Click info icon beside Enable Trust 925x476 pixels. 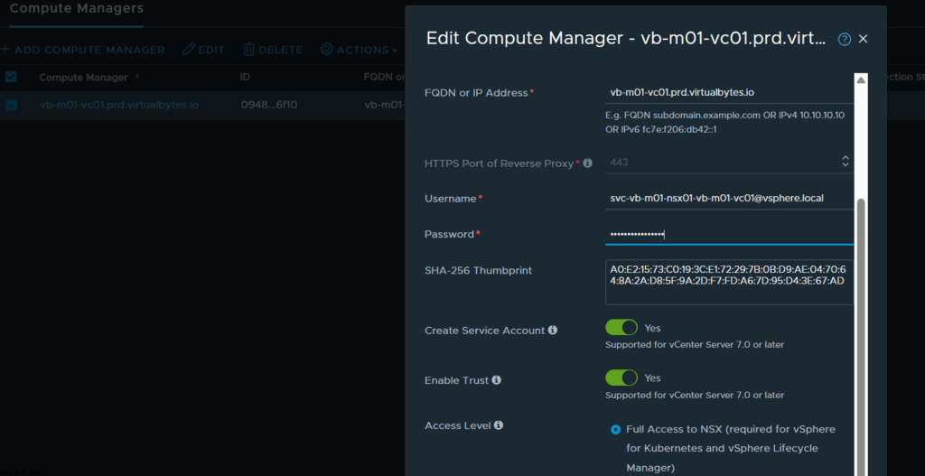coord(496,380)
